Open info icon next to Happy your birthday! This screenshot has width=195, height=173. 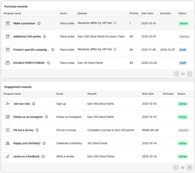[x=44, y=143]
